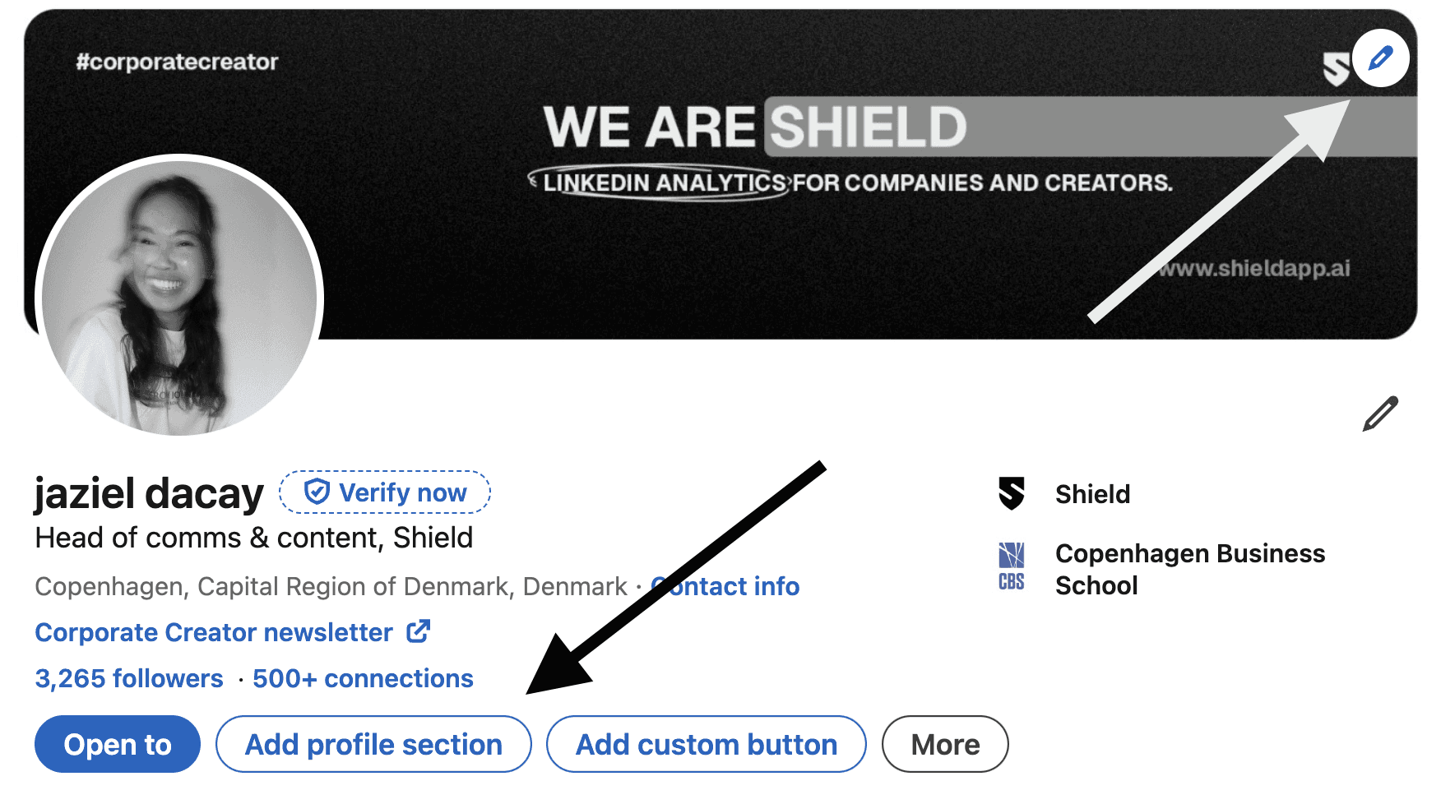Image resolution: width=1441 pixels, height=804 pixels.
Task: Follow the "Corporate Creator newsletter" link
Action: 214,632
